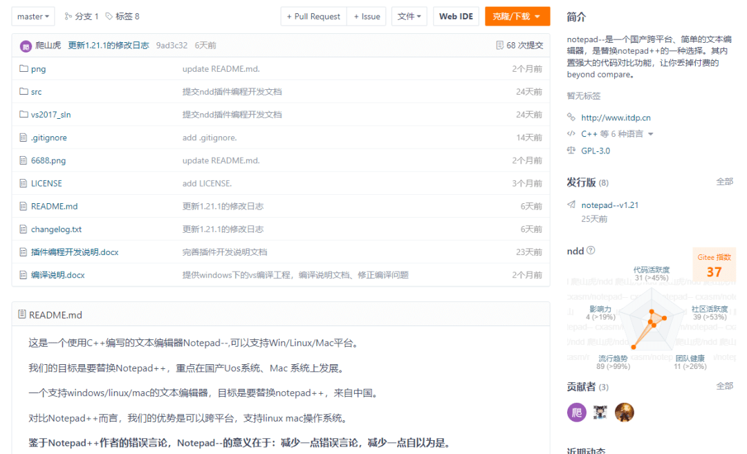Open 插件编程开发说明.docx file
This screenshot has height=454, width=747.
[75, 252]
